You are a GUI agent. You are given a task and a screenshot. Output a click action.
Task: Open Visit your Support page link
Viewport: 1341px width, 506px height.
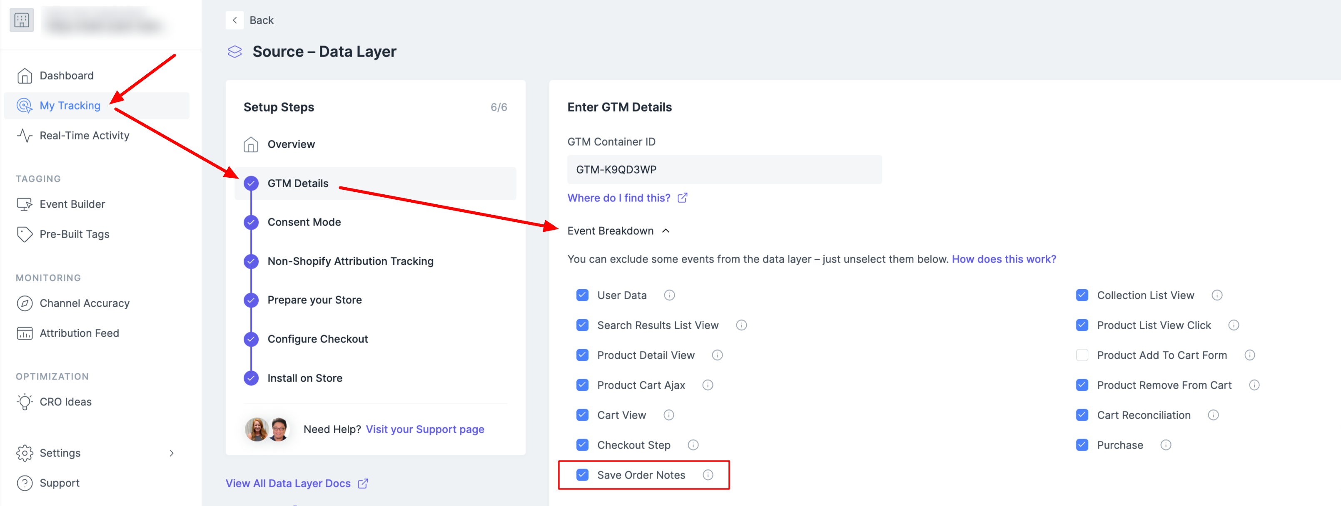point(425,429)
